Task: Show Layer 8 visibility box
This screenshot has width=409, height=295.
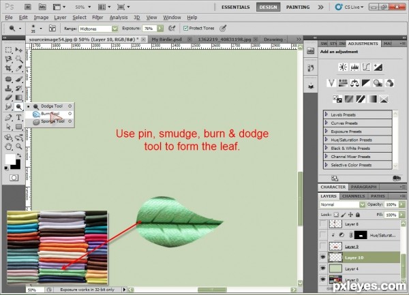Action: (323, 224)
